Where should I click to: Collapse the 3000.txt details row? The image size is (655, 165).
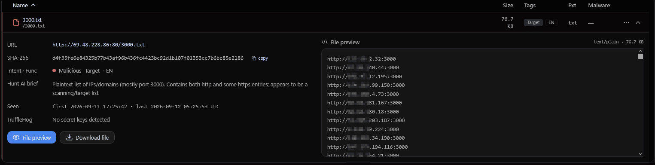[638, 22]
